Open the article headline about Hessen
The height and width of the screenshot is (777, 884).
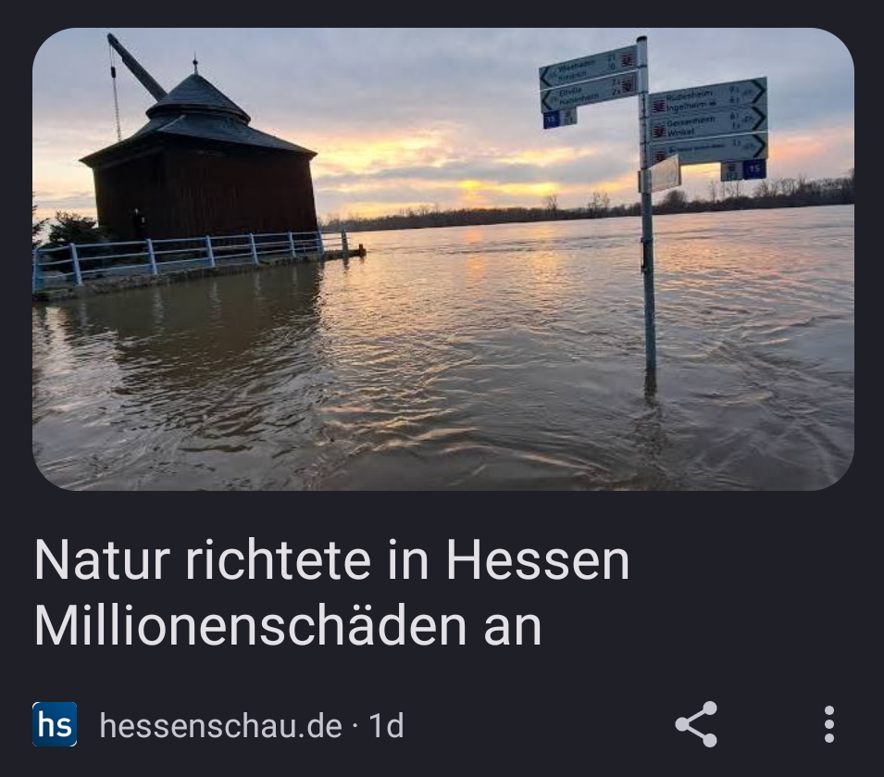332,592
